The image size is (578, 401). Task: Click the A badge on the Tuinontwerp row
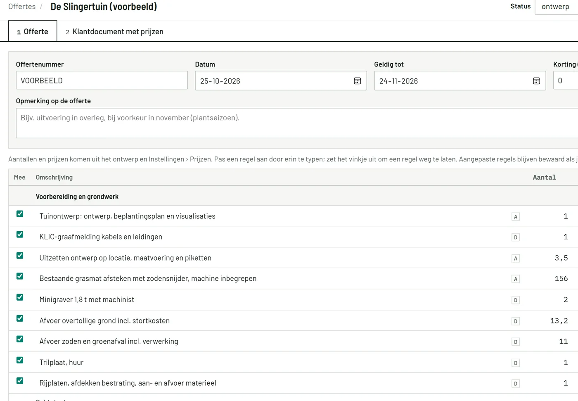tap(516, 217)
